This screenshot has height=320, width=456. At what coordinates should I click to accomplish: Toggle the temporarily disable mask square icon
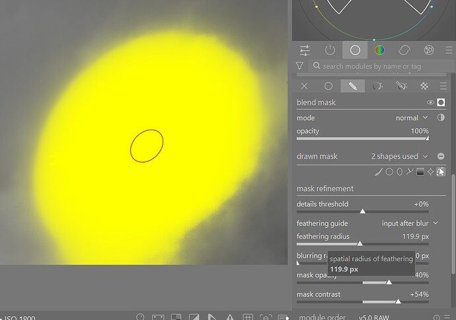(441, 102)
